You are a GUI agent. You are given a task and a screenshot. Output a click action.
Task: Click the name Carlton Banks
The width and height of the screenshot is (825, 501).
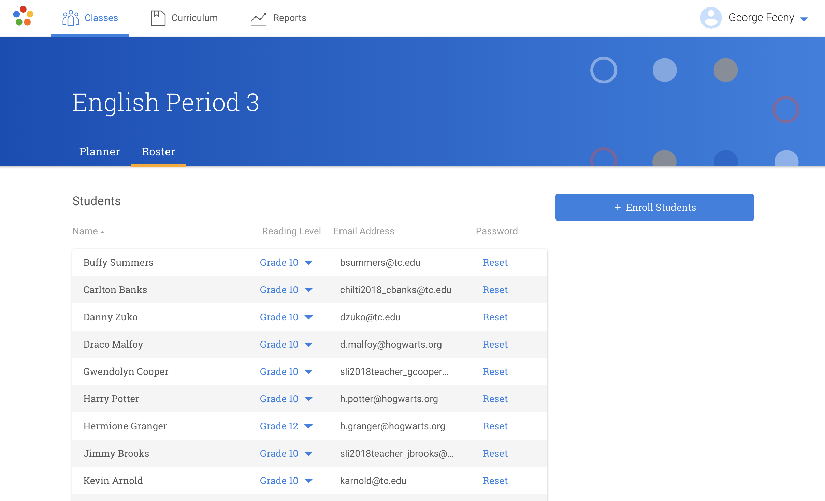point(115,290)
